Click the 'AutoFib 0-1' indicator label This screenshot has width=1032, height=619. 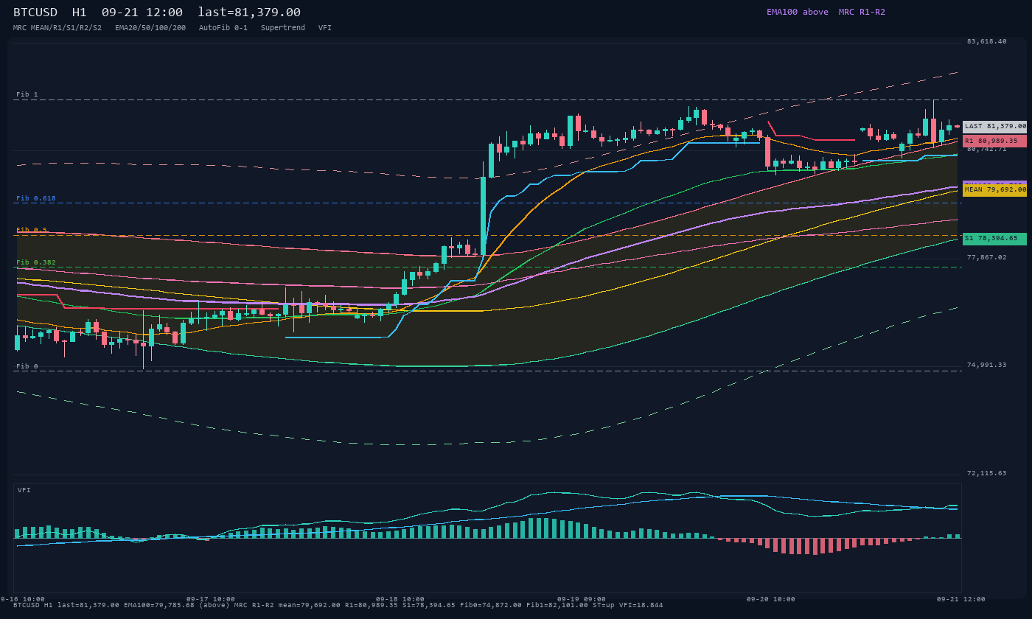coord(223,27)
